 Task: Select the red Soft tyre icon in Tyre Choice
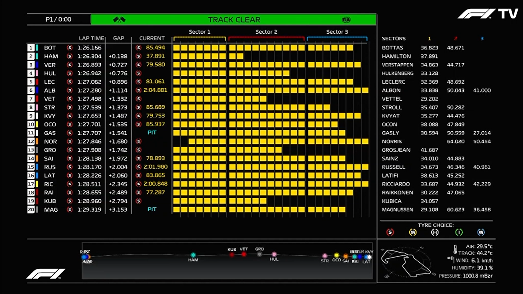(x=390, y=232)
